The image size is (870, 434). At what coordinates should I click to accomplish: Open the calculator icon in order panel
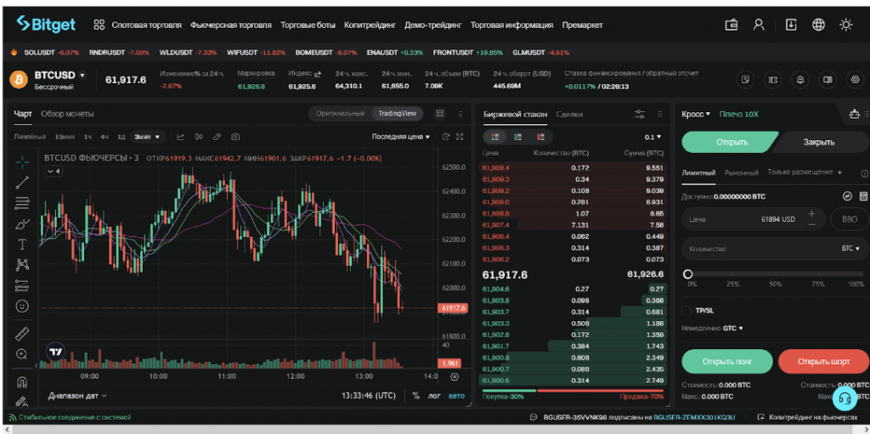coord(863,196)
